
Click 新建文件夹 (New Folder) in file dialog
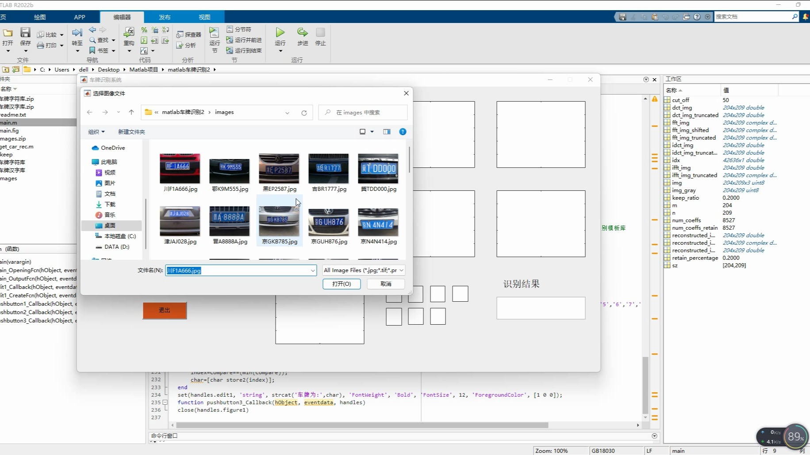(131, 132)
